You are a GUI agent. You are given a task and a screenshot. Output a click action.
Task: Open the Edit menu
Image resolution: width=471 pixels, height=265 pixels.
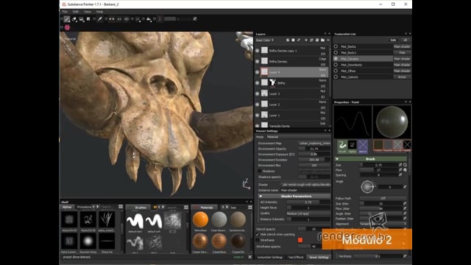(x=76, y=12)
